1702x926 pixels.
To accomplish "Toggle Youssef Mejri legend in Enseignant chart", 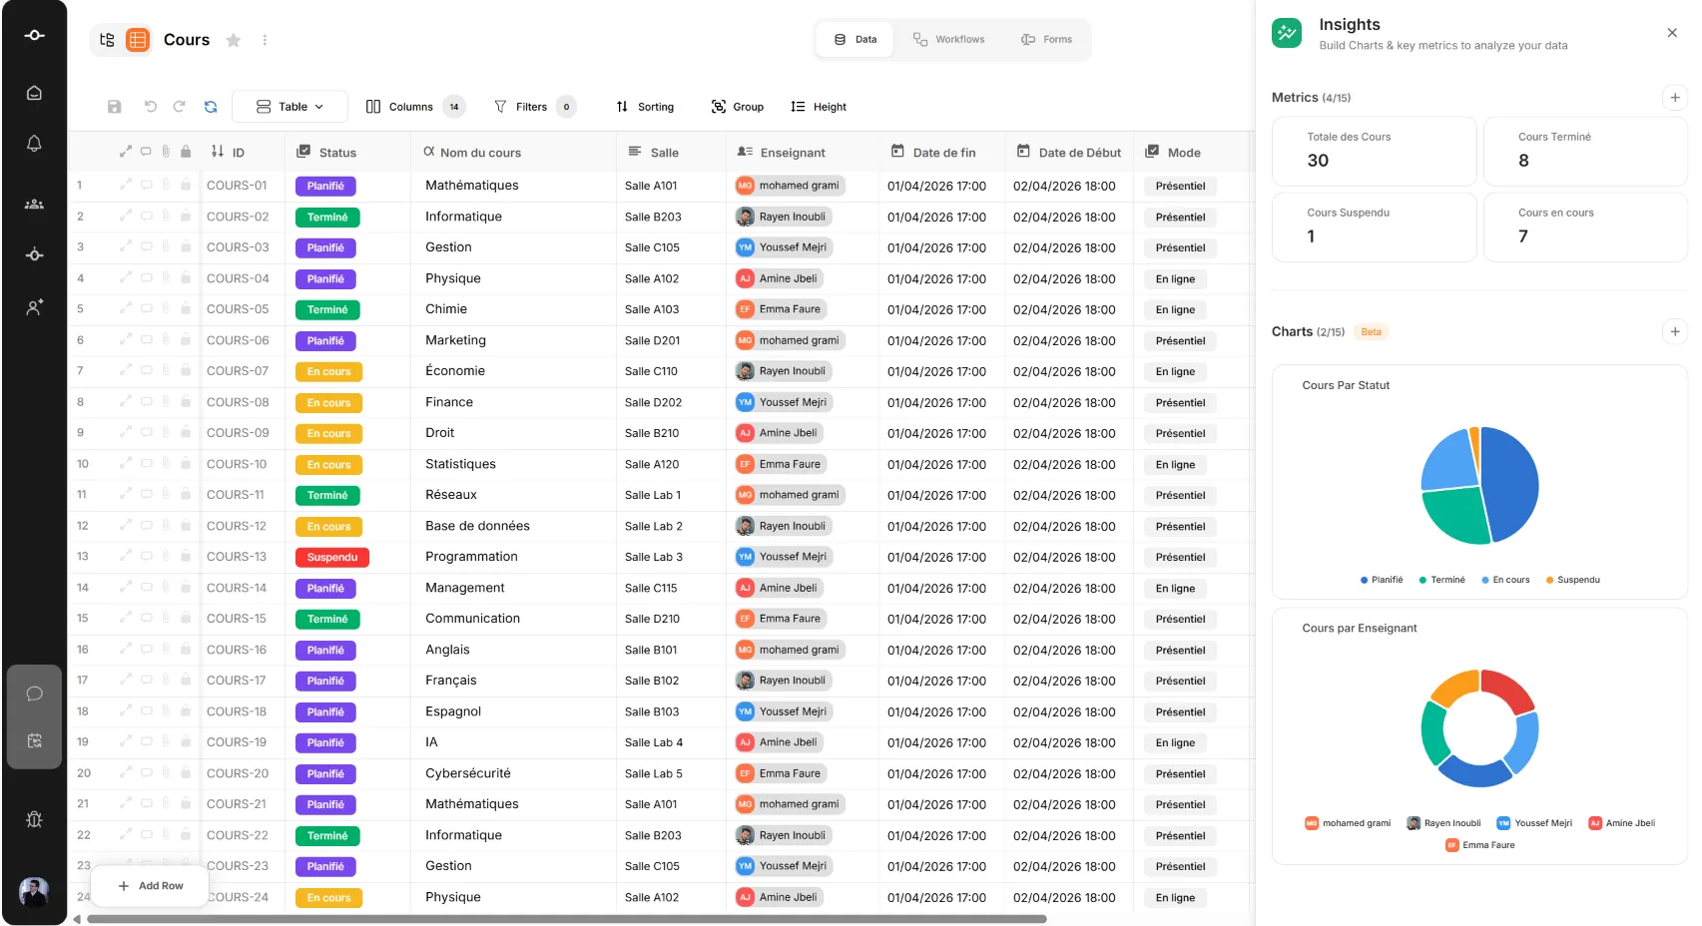I will 1534,823.
